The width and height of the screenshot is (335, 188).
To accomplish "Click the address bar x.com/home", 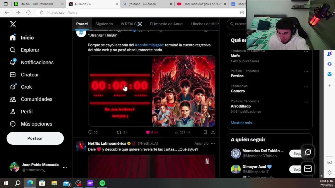I will [62, 13].
